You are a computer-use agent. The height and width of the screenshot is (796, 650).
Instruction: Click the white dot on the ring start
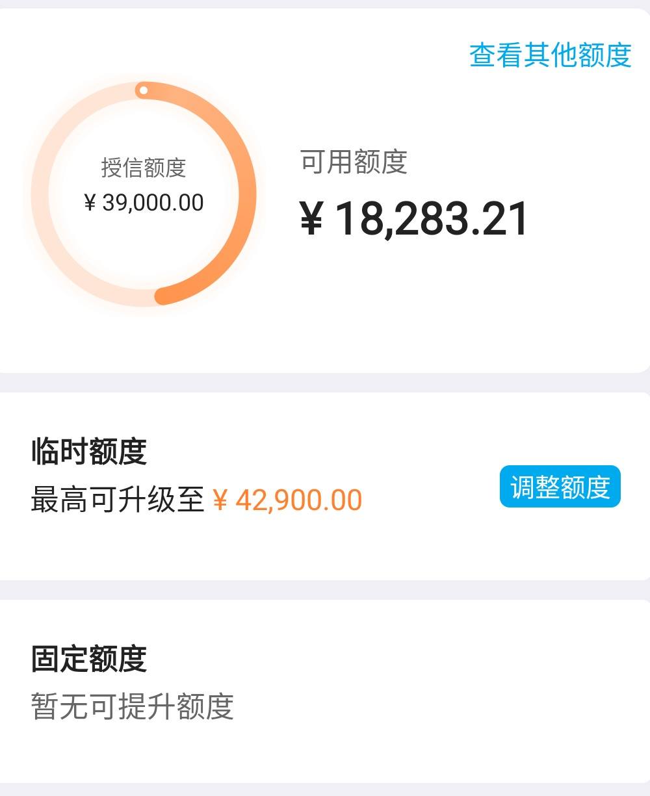(144, 90)
